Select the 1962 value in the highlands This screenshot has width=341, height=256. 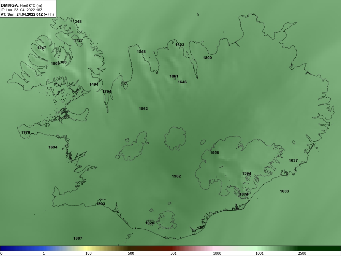[176, 176]
